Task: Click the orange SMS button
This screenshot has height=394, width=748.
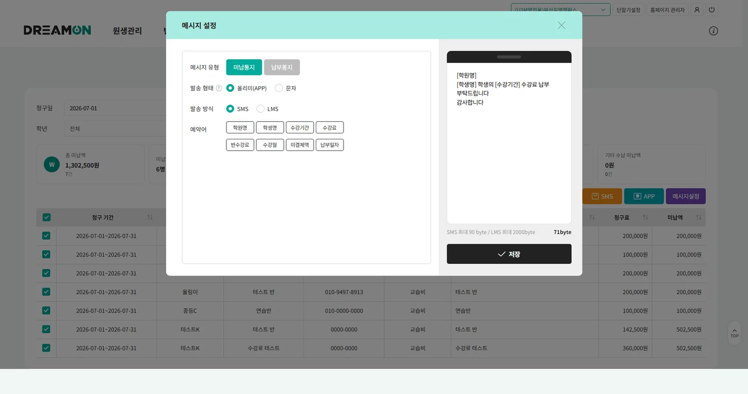Action: (602, 196)
